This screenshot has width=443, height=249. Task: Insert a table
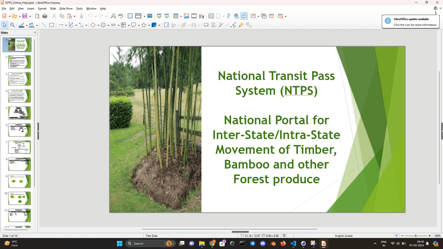coord(176,16)
